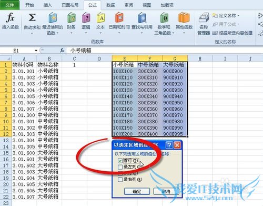Expand the 逻辑 dropdown arrow
Viewport: 263px width, 206px height.
pyautogui.click(x=86, y=33)
